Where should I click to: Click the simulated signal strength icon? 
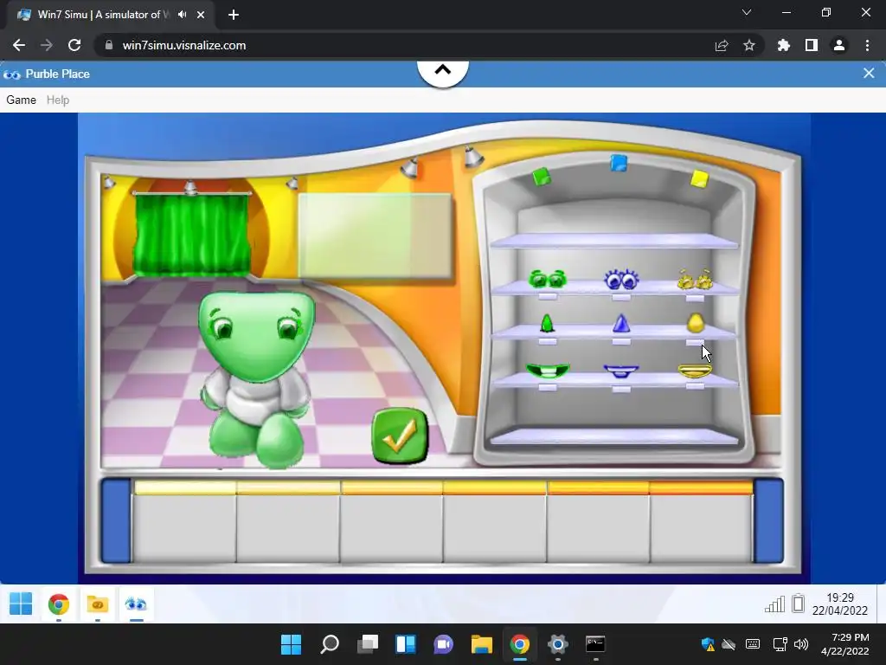(774, 604)
